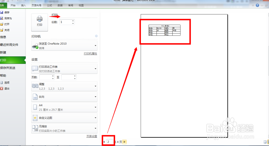
Task: Decrease the starting page number
Action: tap(53, 79)
